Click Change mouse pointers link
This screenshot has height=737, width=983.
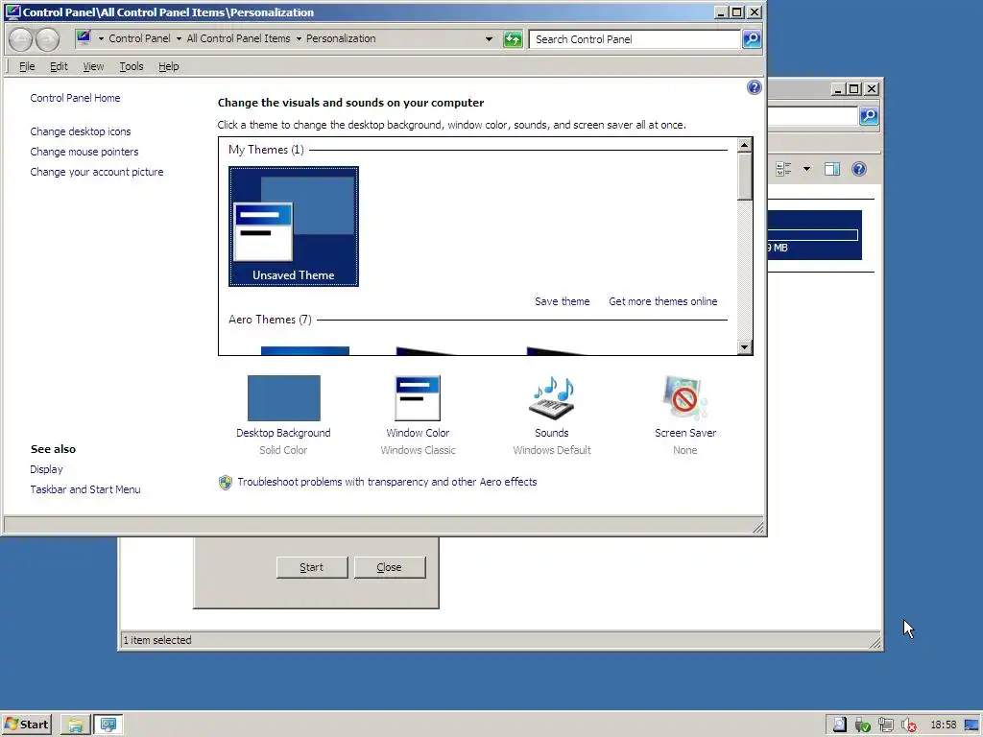point(84,152)
